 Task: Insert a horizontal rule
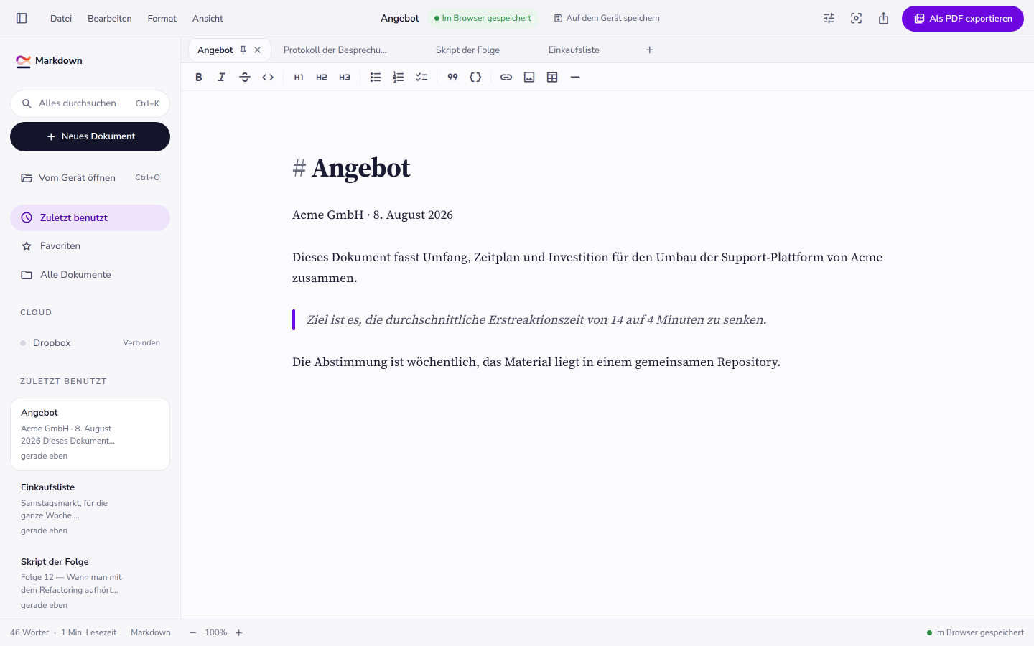tap(575, 78)
